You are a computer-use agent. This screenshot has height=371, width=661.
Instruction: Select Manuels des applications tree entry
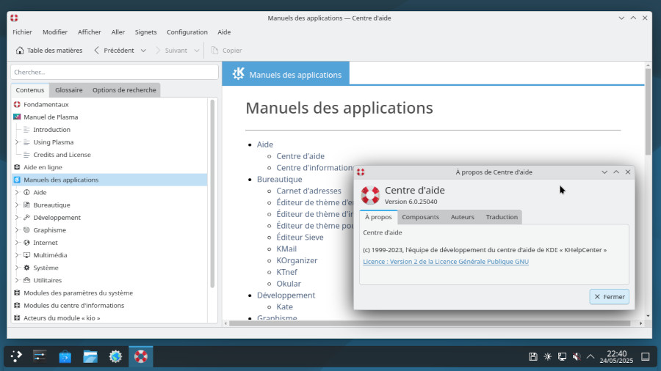(61, 180)
